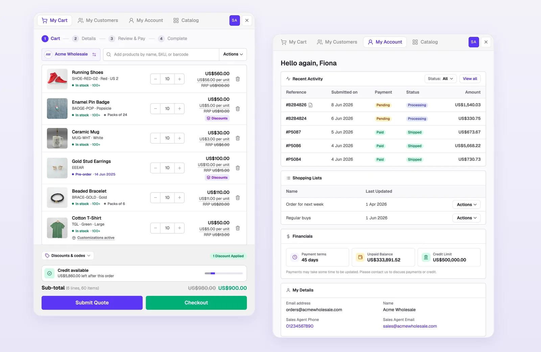Open Customizations active link on Cotton T-Shirt
This screenshot has height=352, width=541.
(96, 238)
